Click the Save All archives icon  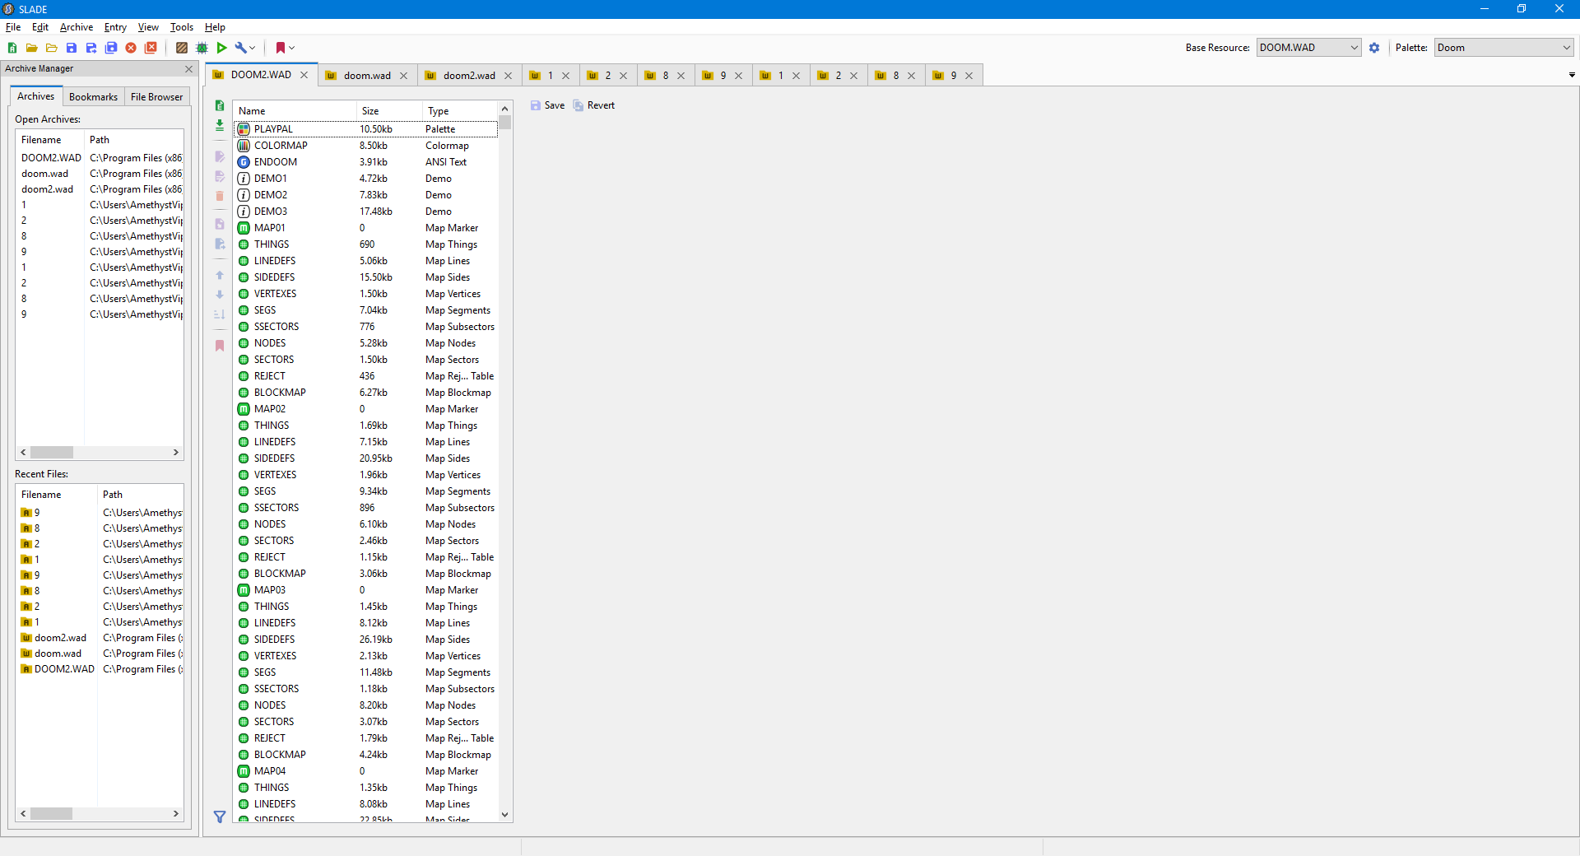(111, 48)
